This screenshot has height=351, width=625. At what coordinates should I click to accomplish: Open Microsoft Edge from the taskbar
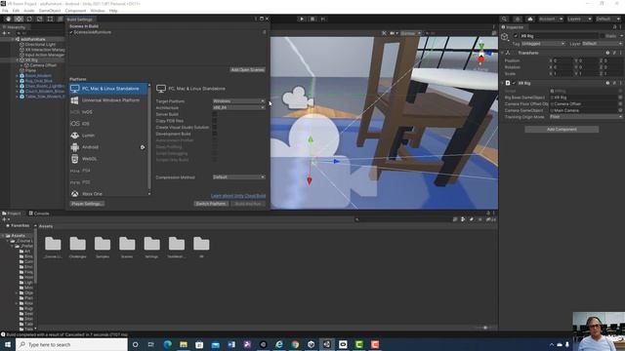[167, 344]
